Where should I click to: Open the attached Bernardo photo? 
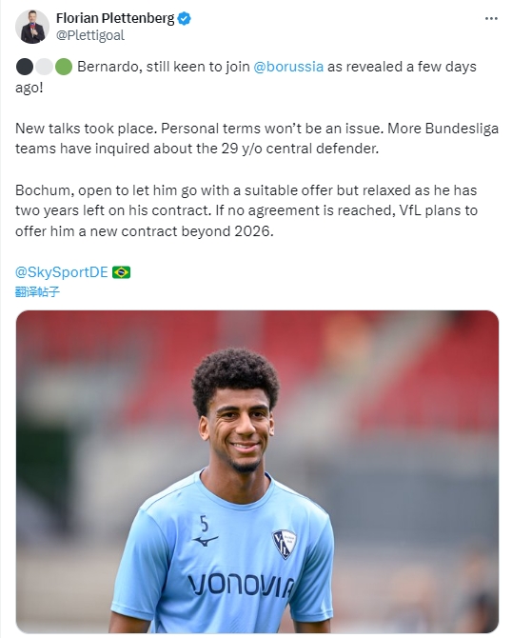(257, 471)
